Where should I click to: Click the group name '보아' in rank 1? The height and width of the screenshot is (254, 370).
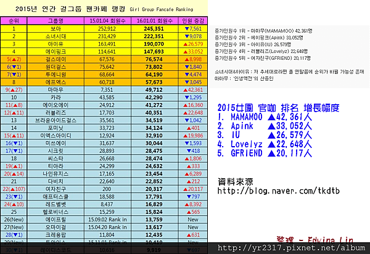click(55, 29)
